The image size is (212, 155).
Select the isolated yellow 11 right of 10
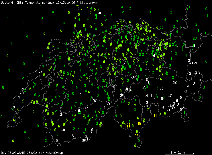coord(155,115)
